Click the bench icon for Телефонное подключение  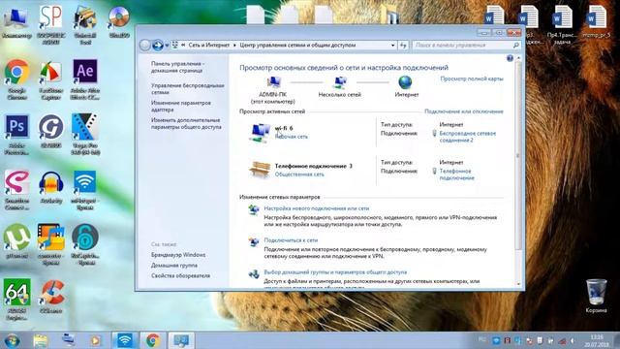[260, 170]
